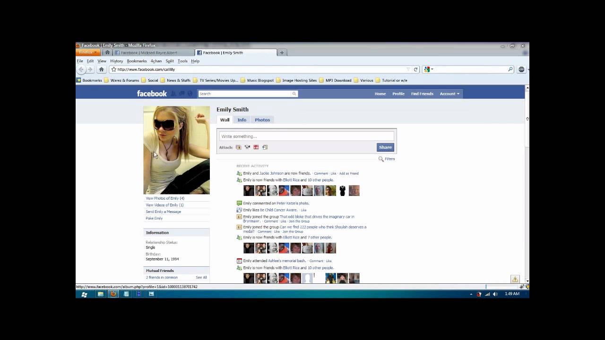Click the Windows Start button
Screen dimensions: 605x340
[84, 294]
